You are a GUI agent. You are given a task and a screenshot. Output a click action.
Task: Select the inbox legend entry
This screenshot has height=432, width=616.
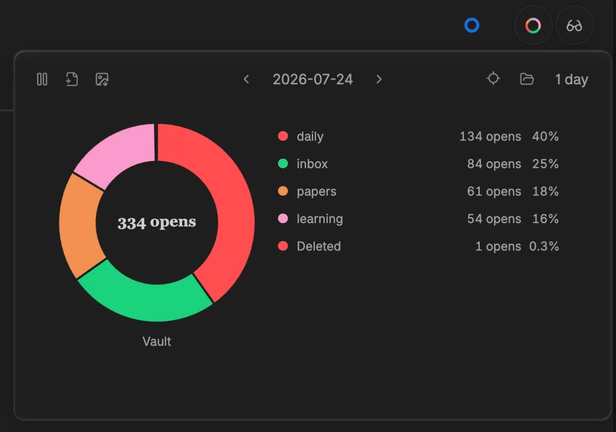pyautogui.click(x=418, y=163)
